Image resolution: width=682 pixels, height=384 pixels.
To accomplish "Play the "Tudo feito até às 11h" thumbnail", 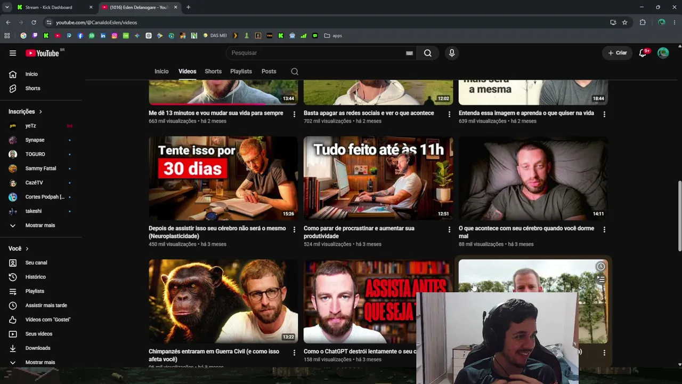I will (378, 178).
